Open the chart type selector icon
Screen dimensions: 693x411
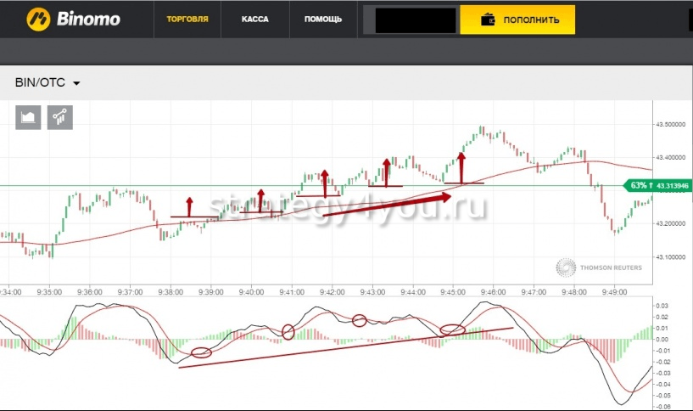(28, 117)
